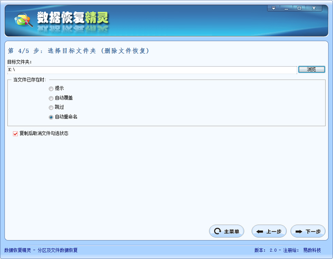
Task: Click the 浏览 browse button
Action: [x=311, y=69]
